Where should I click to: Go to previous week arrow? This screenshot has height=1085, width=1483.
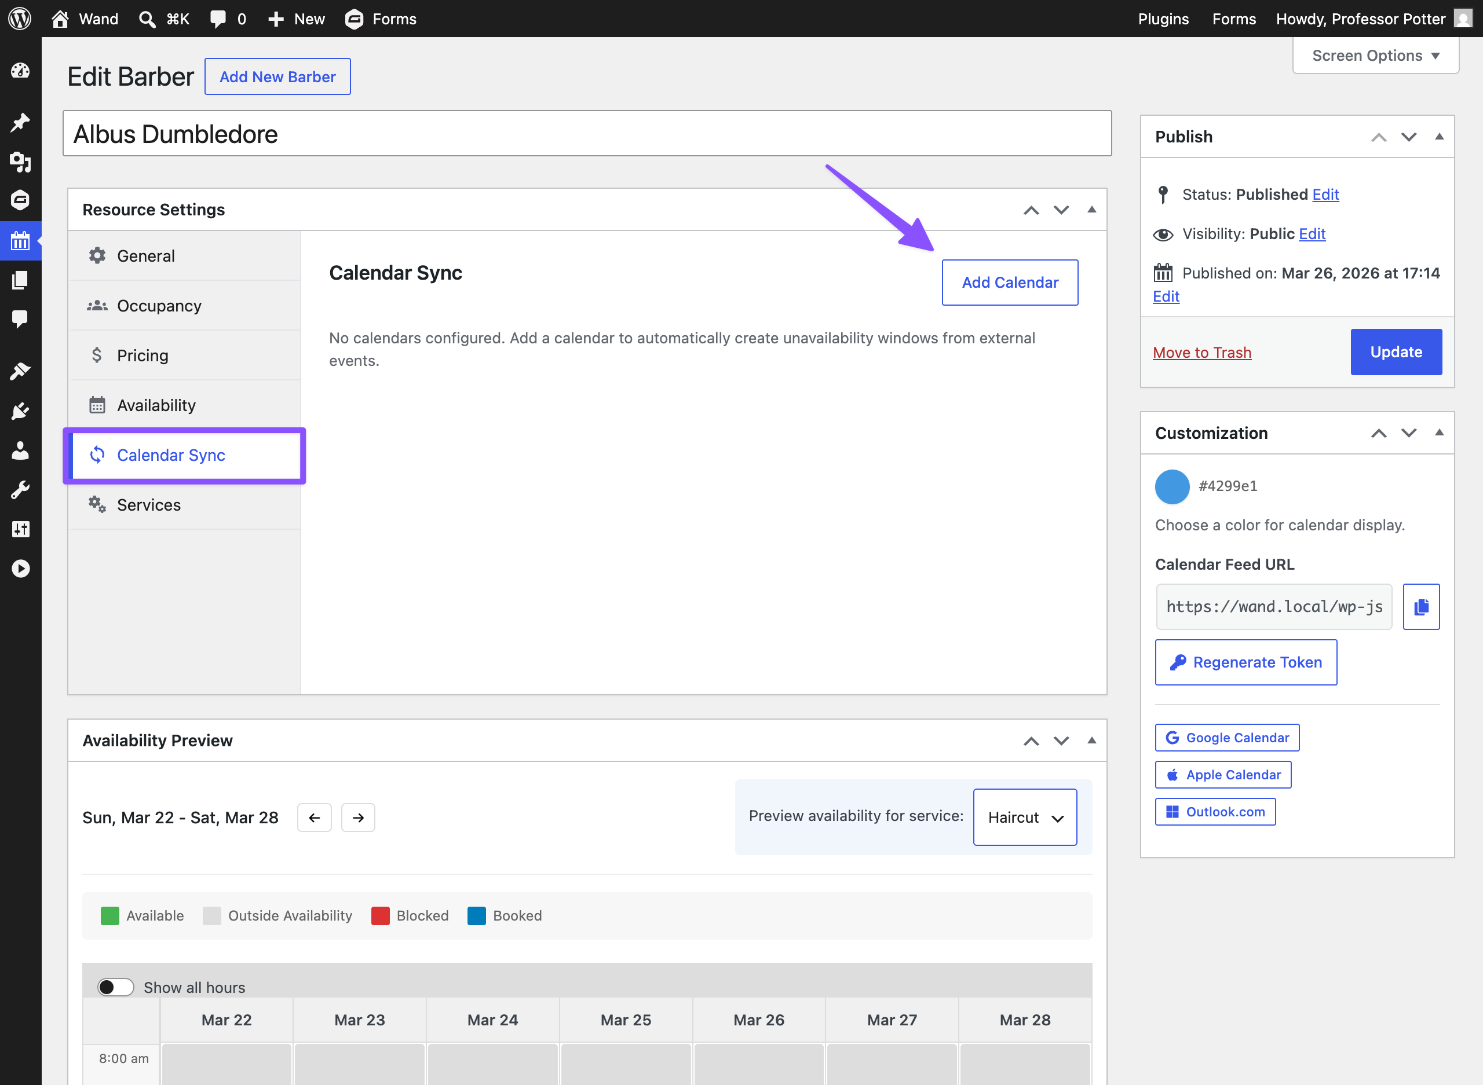point(314,818)
